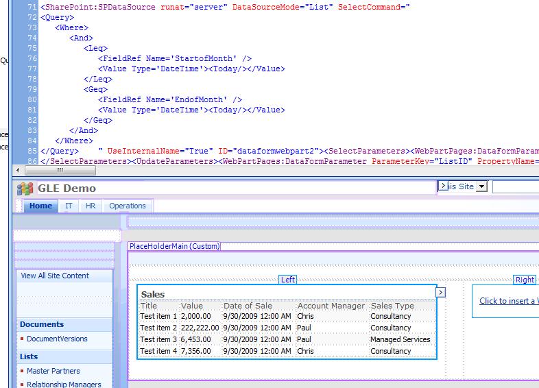The image size is (539, 388).
Task: Click the 'Click to insert a Web Part' link
Action: click(x=508, y=301)
